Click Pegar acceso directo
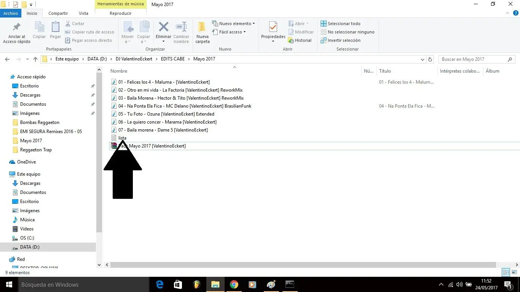 click(88, 40)
